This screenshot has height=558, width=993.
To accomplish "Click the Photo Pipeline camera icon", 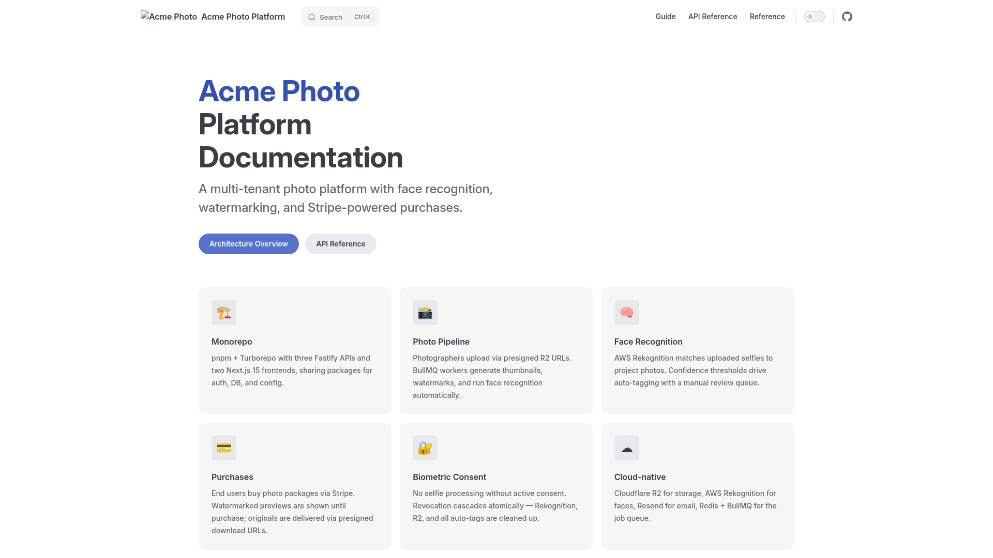I will [425, 313].
